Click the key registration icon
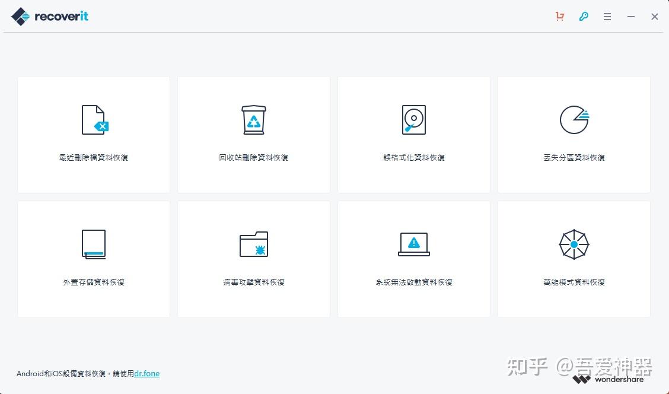The width and height of the screenshot is (669, 394). pos(584,17)
